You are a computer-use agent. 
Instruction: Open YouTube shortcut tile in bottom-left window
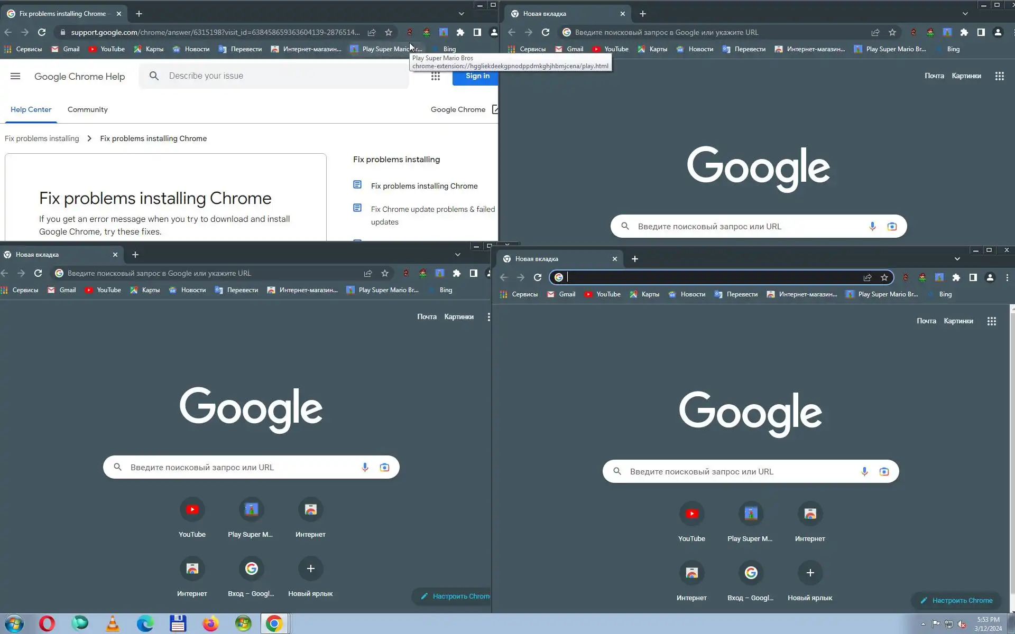(x=192, y=510)
